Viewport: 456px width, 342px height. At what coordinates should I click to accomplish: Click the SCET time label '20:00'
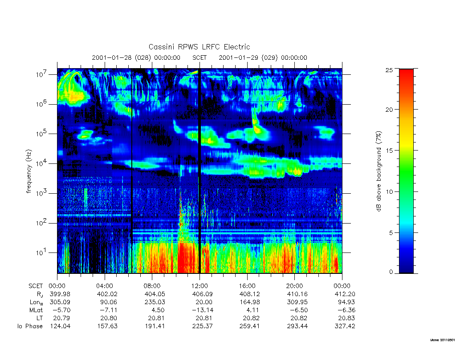pos(294,286)
